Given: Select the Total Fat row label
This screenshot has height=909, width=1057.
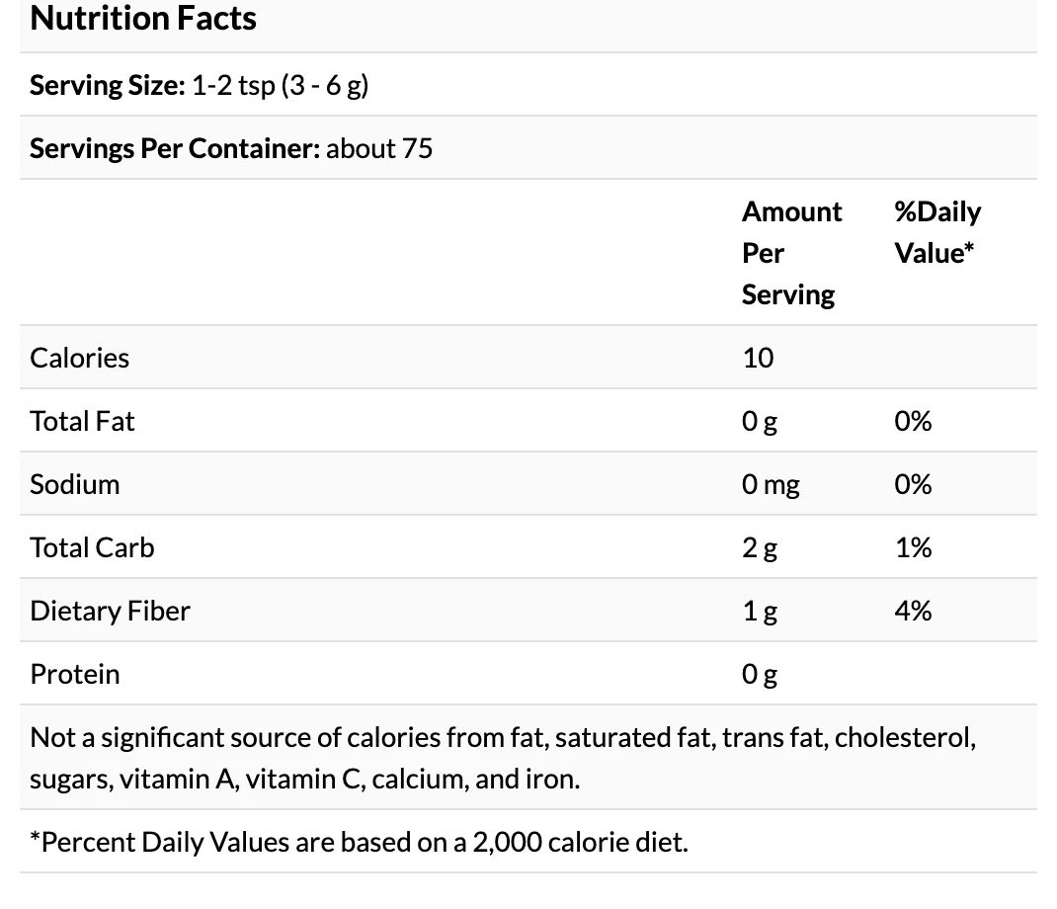Looking at the screenshot, I should (x=82, y=421).
